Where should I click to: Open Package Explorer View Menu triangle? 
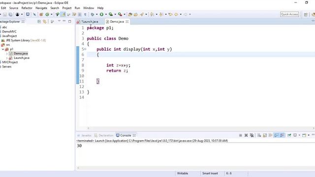(x=59, y=21)
